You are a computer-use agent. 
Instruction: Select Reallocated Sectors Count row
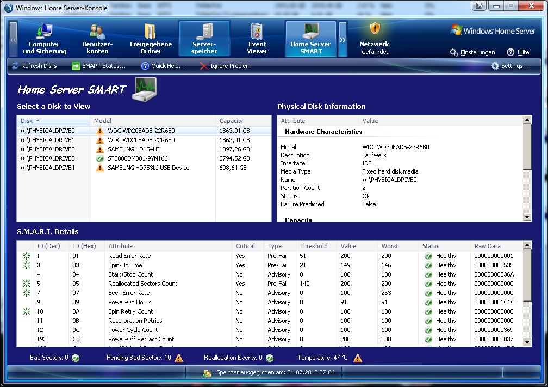tap(270, 284)
